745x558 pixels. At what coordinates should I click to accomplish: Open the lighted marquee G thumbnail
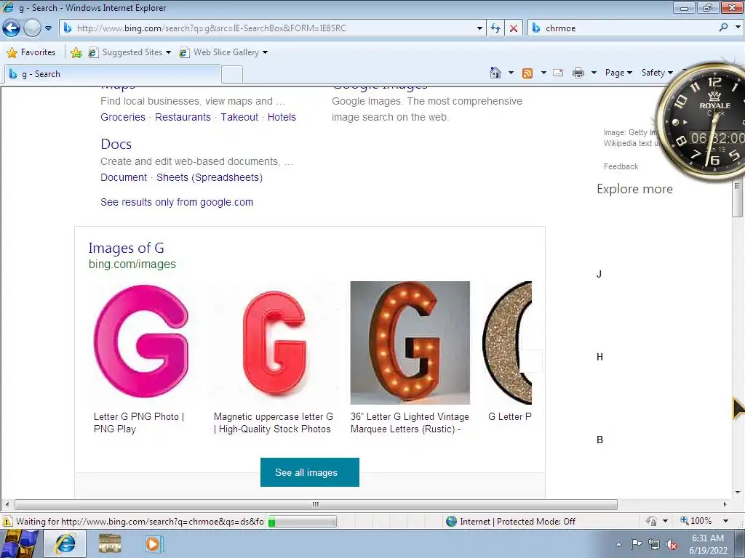(410, 343)
